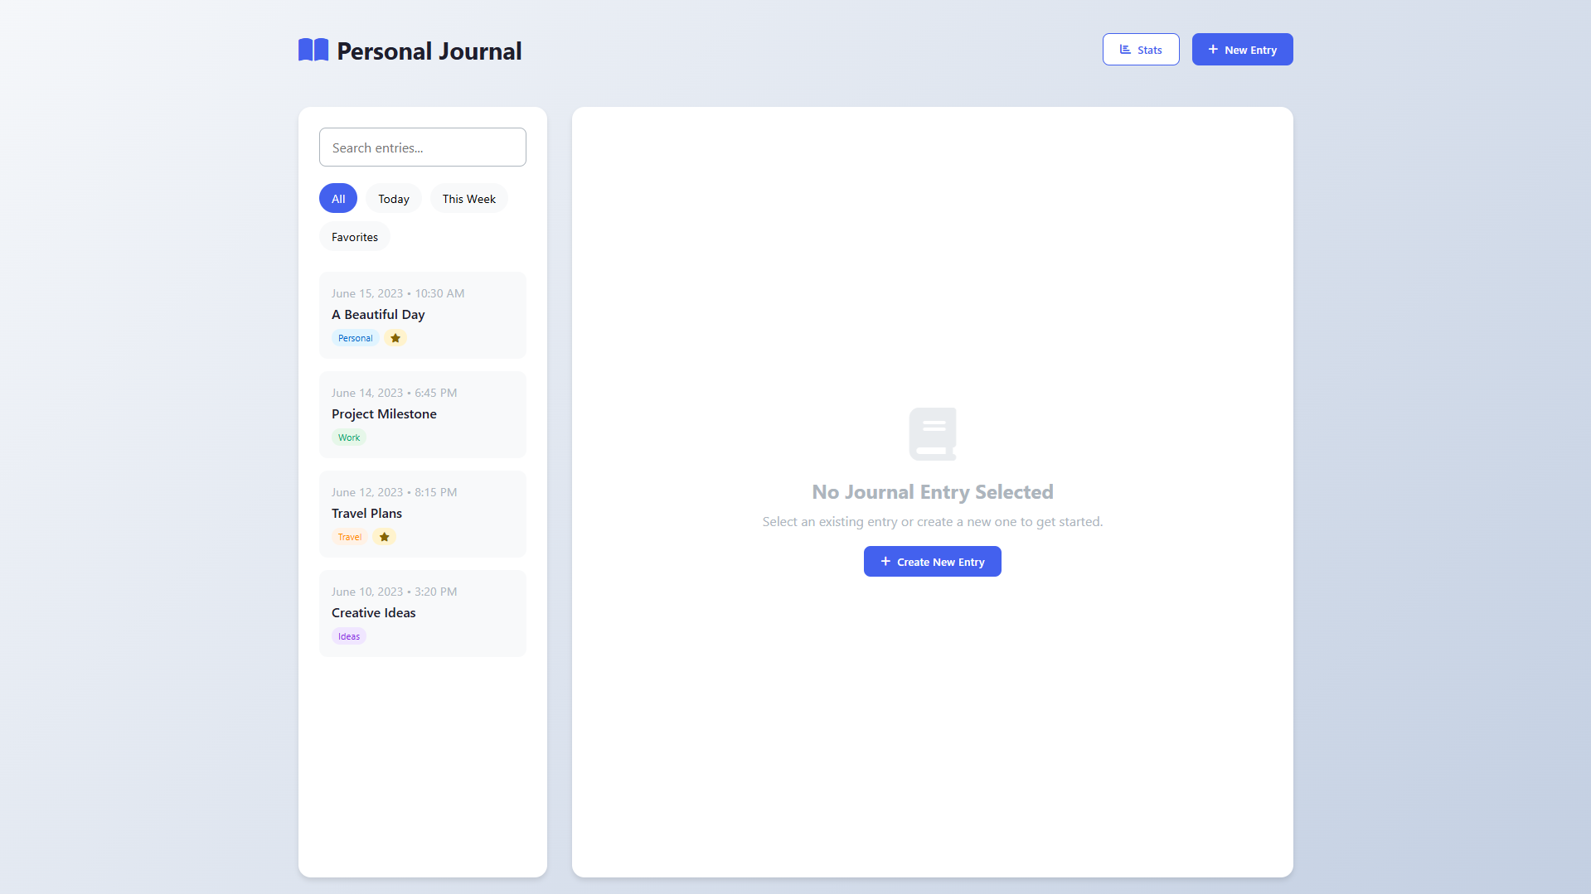Click the bar chart icon in Stats button
Viewport: 1591px width, 894px height.
pos(1125,50)
